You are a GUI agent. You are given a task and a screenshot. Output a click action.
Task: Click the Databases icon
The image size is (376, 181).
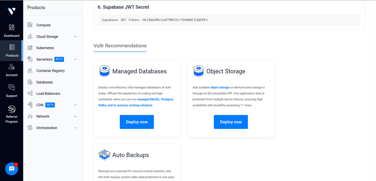pyautogui.click(x=30, y=82)
